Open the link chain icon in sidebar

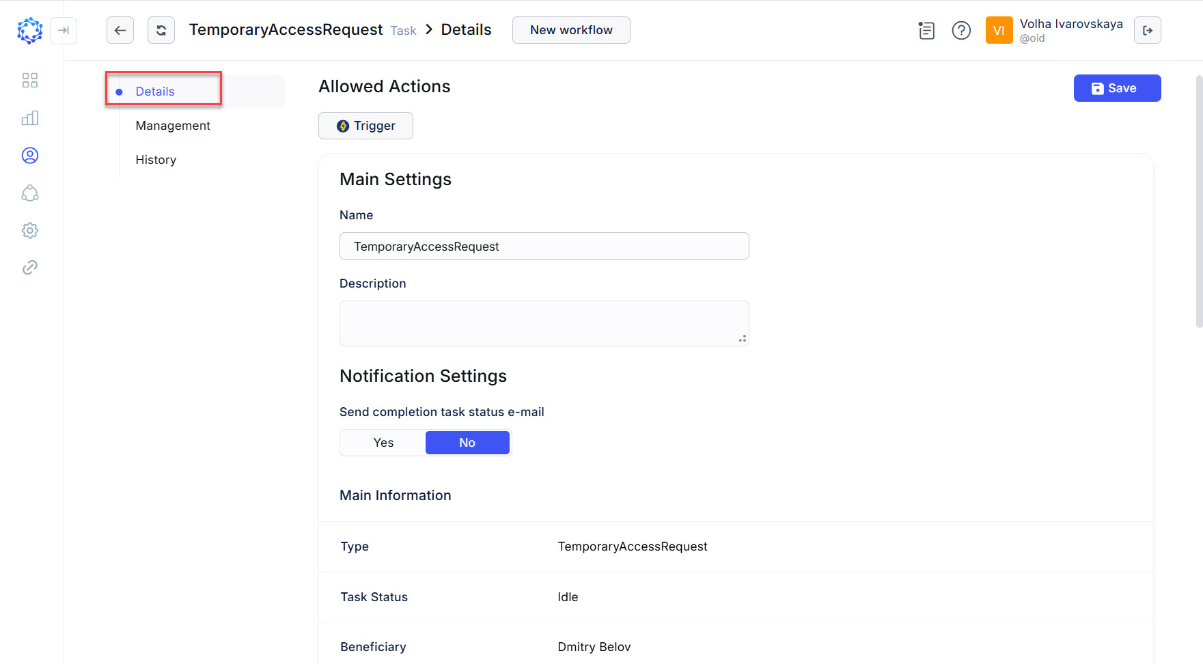[29, 267]
